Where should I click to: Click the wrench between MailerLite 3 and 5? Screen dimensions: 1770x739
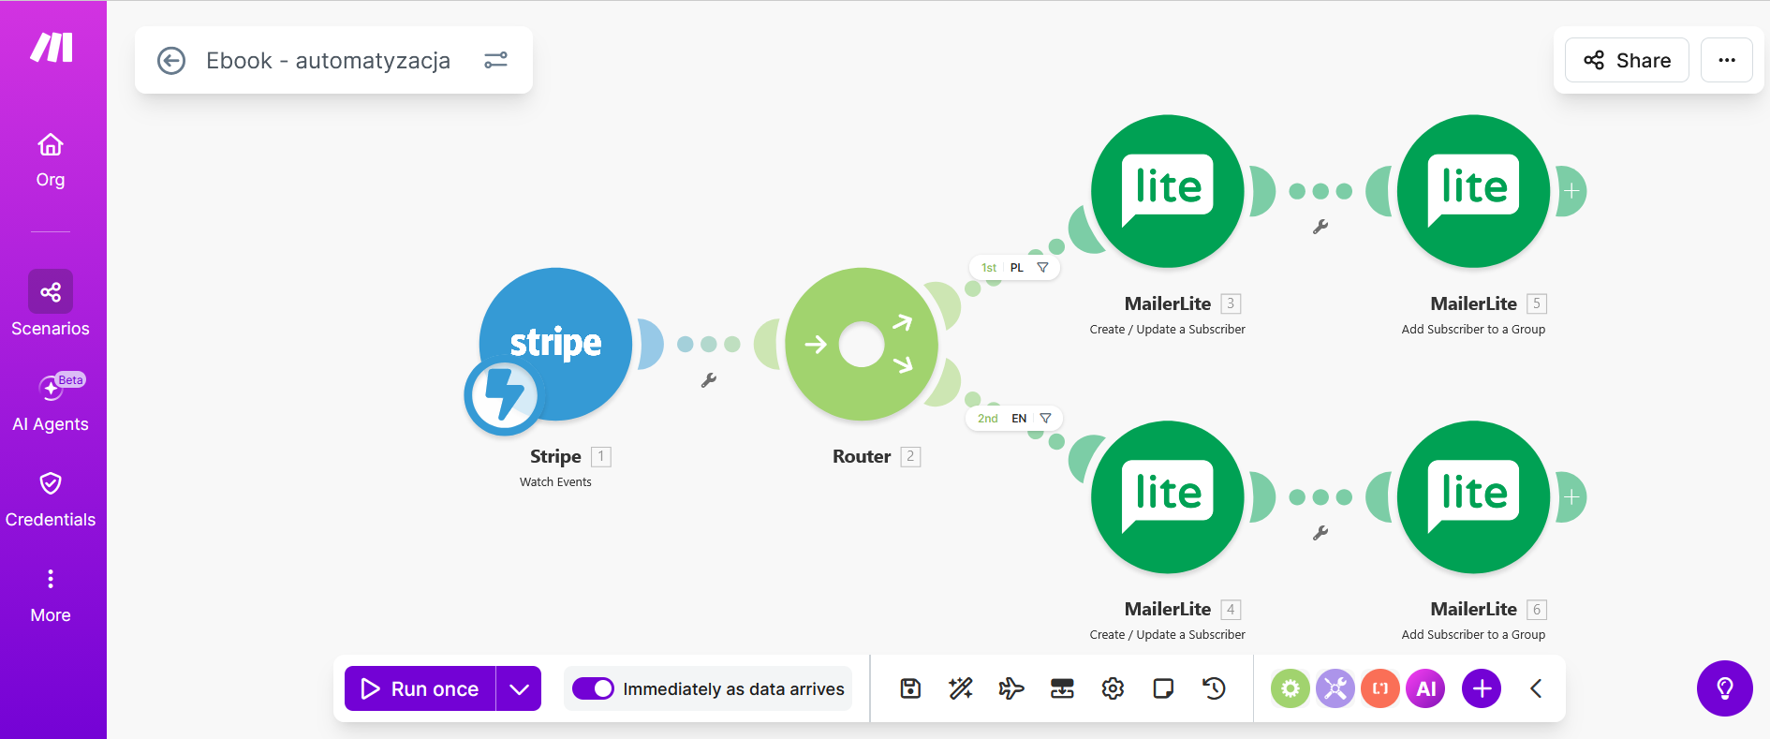1320,227
